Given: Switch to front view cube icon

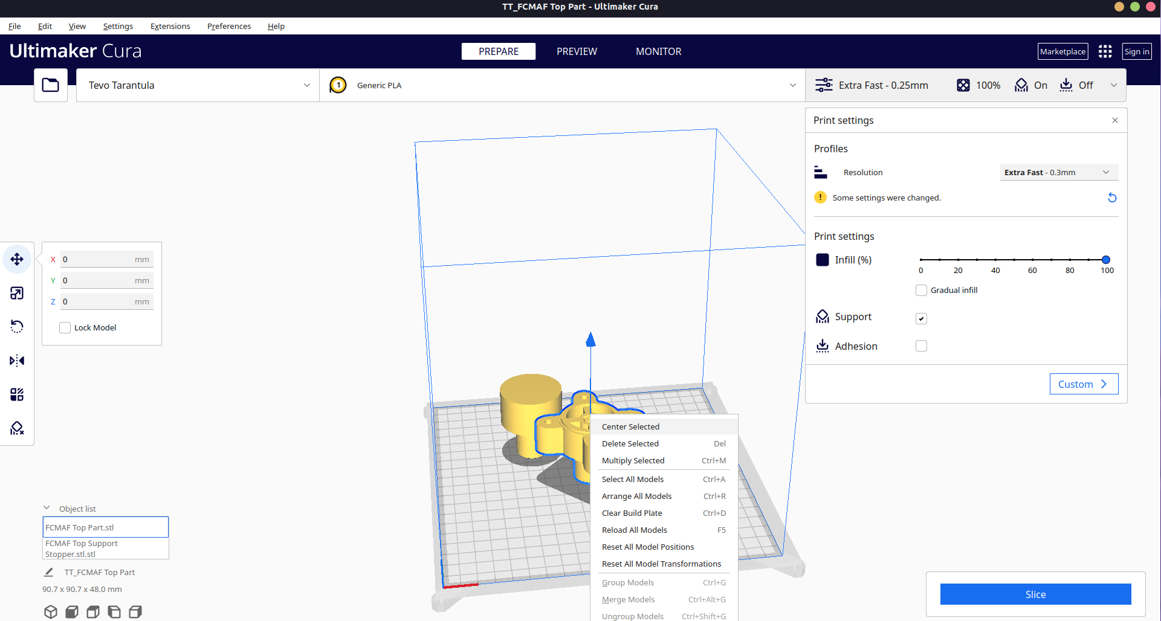Looking at the screenshot, I should point(72,612).
